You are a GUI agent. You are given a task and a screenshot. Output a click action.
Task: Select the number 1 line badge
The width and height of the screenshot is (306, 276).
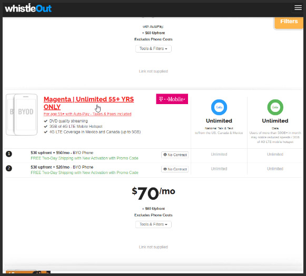pos(9,154)
